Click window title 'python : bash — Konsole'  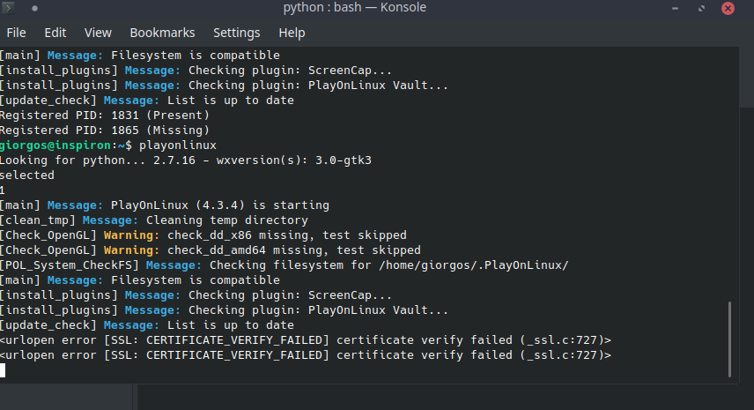(354, 8)
